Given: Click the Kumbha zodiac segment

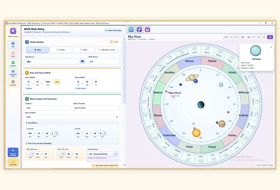Looking at the screenshot, I should (169, 72).
